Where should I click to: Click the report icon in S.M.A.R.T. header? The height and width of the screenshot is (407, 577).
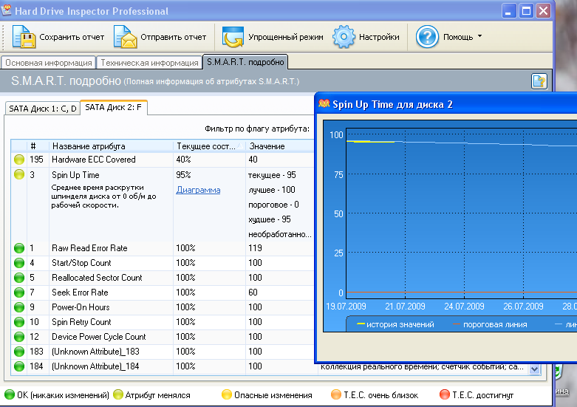pyautogui.click(x=539, y=81)
